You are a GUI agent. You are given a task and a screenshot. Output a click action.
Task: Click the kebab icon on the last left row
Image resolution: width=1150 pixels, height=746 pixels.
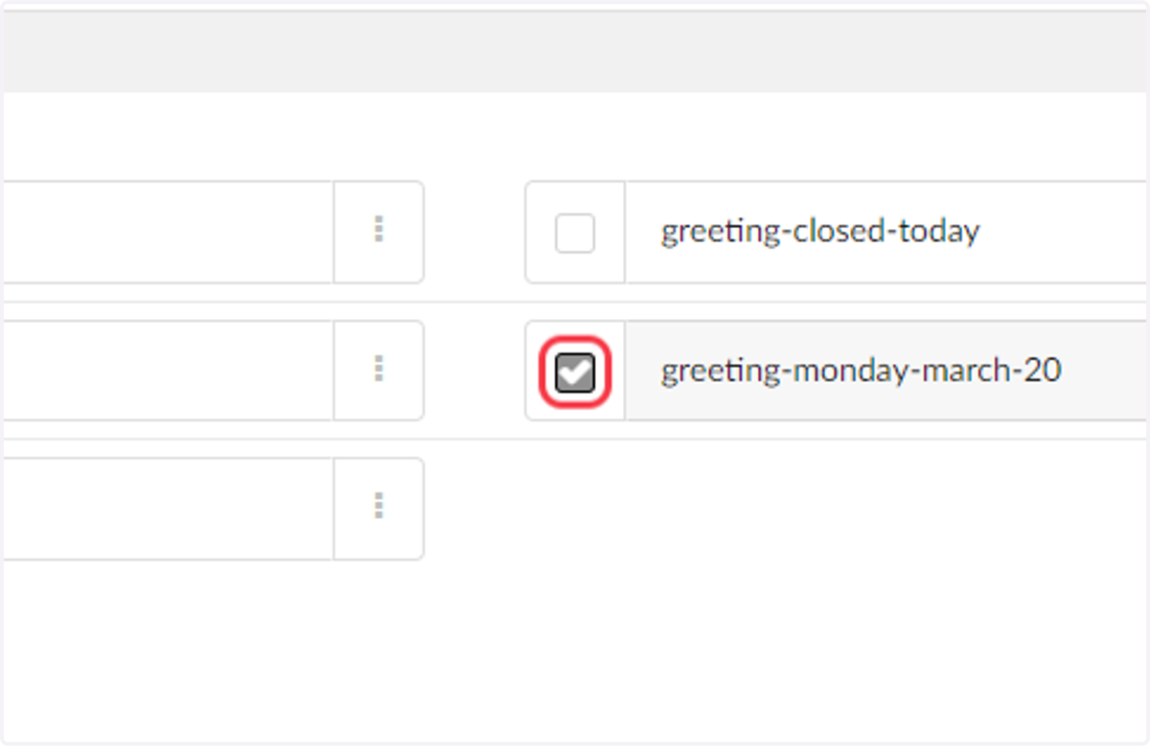click(x=379, y=506)
